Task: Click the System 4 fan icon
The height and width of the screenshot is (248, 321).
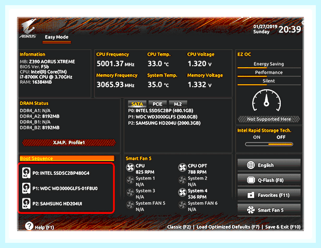Action: click(182, 192)
